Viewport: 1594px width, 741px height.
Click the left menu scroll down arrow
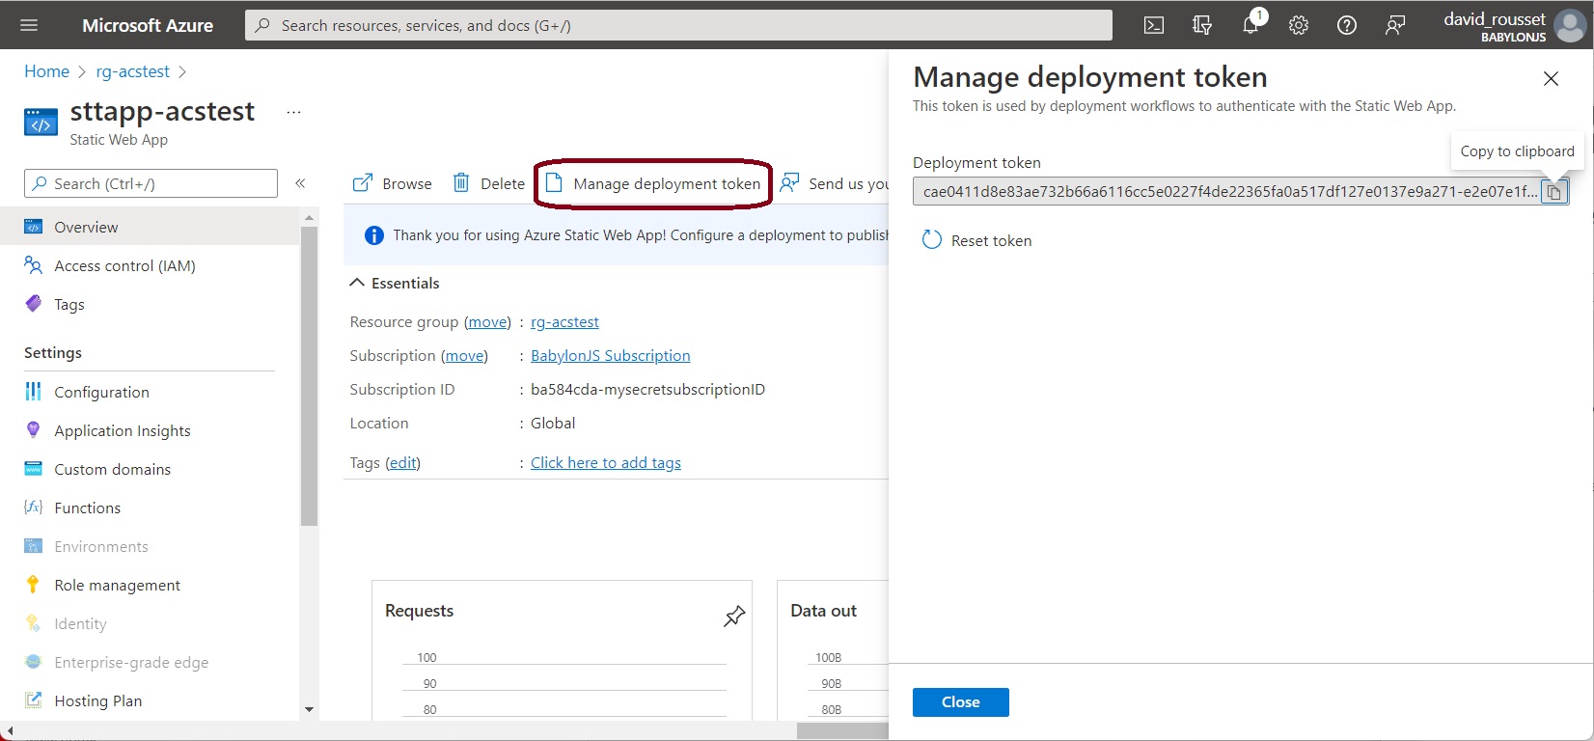[309, 709]
